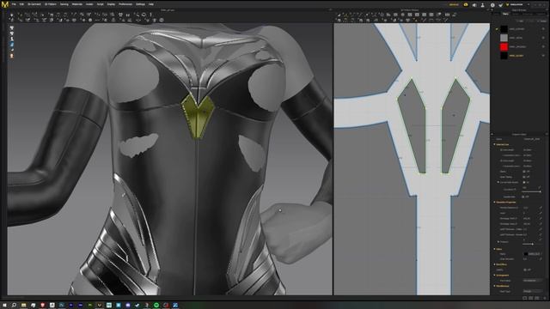Click the Copy button in Object Browser
Screen dimensions: 550x309
tap(532, 21)
